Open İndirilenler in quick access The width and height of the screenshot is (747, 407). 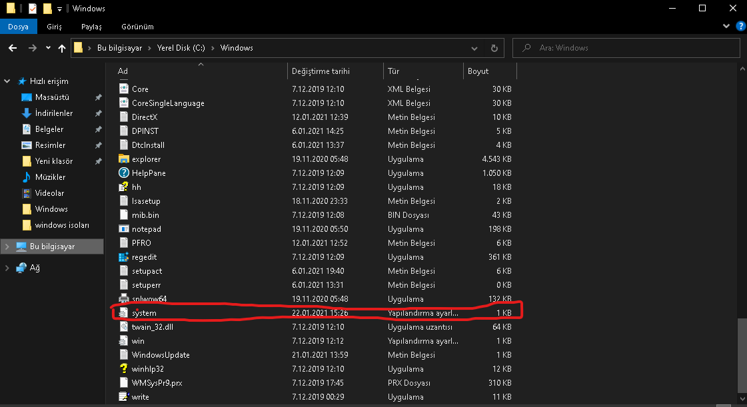[53, 113]
